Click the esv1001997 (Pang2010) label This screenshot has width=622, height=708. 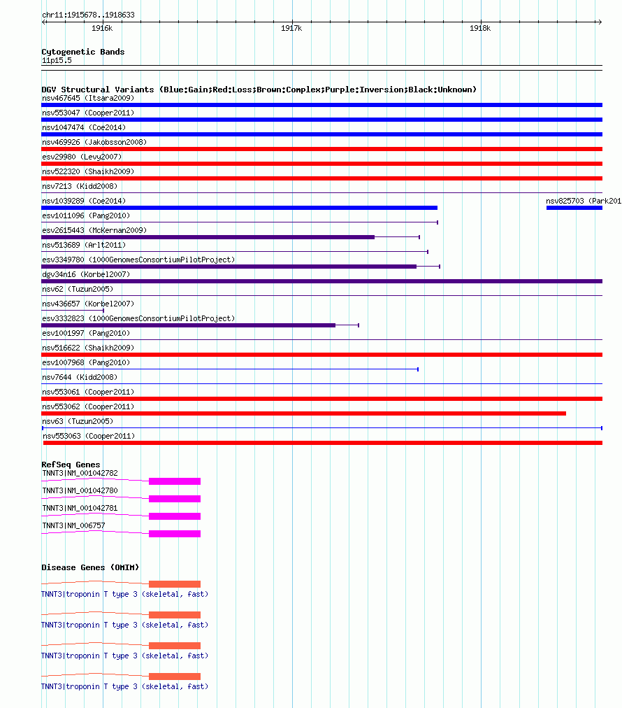(x=86, y=333)
